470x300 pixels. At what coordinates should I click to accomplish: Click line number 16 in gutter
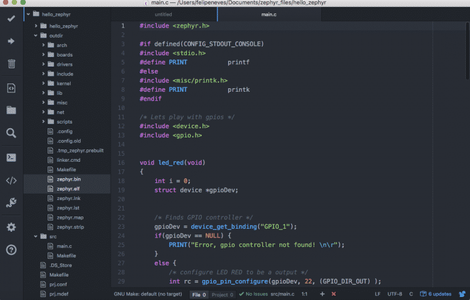pos(121,163)
